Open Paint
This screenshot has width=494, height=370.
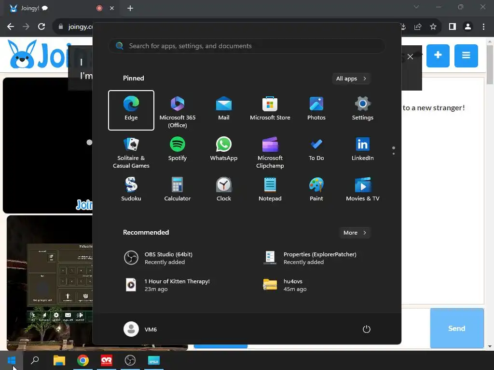tap(316, 189)
